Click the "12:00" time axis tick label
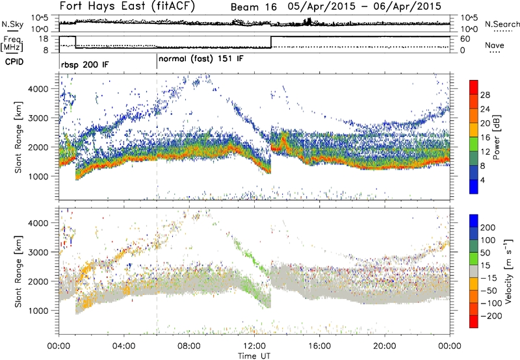Screen dimensions: 520x360 (x=254, y=346)
